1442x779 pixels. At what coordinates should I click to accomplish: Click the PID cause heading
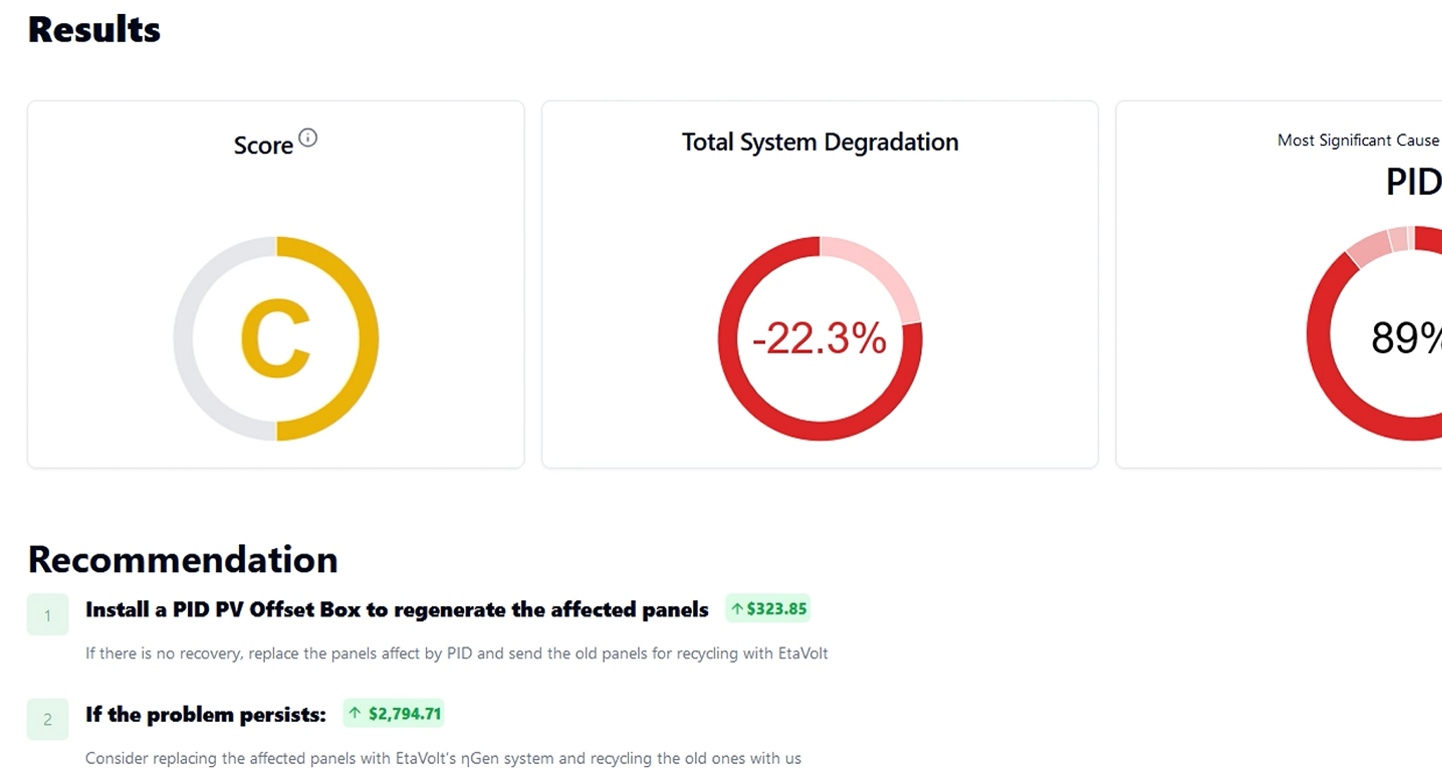(x=1412, y=182)
